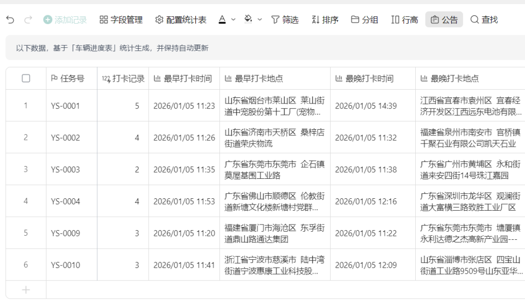This screenshot has height=308, width=525.
Task: Add a new row with the plus button
Action: (26, 290)
